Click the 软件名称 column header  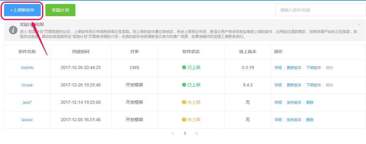pos(27,52)
